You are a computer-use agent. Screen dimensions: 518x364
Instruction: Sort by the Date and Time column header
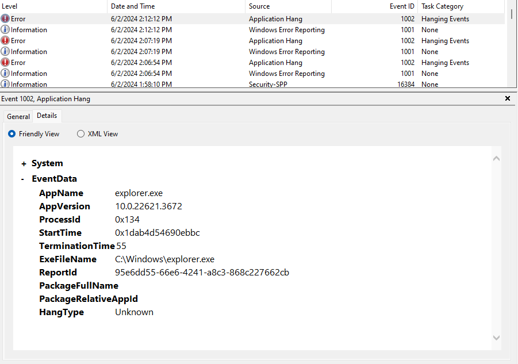(176, 6)
